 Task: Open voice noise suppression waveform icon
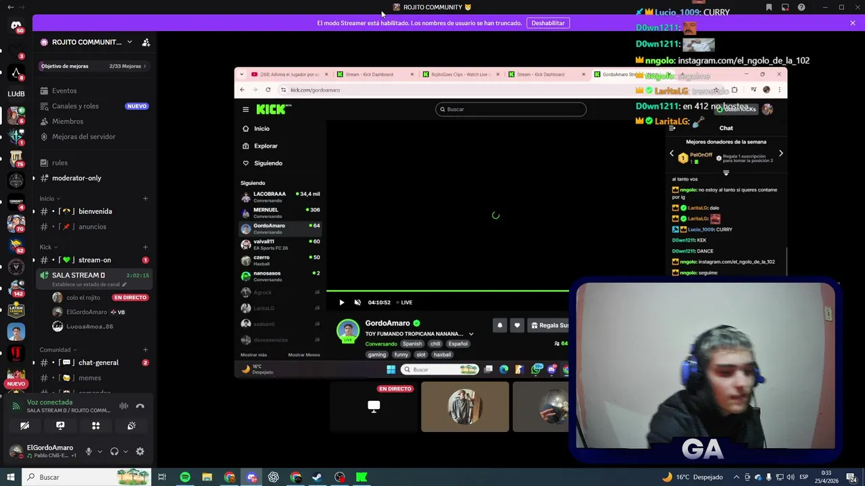(x=124, y=406)
